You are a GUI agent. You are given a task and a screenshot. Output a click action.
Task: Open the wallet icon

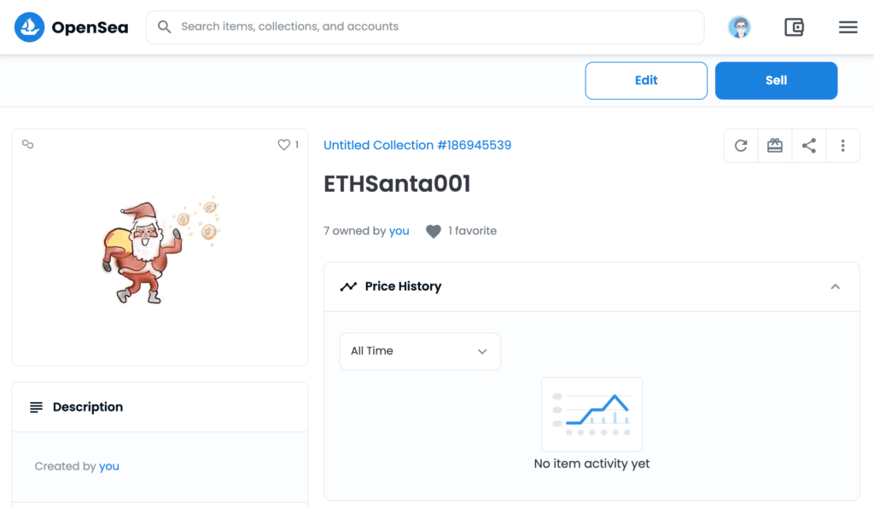click(x=794, y=27)
